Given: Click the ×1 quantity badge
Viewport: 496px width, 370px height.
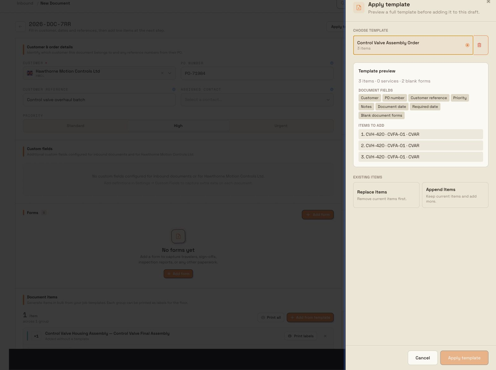Looking at the screenshot, I should click(36, 336).
